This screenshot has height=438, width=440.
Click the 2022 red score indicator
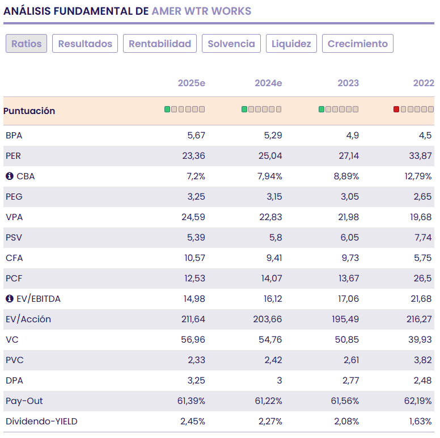(396, 109)
